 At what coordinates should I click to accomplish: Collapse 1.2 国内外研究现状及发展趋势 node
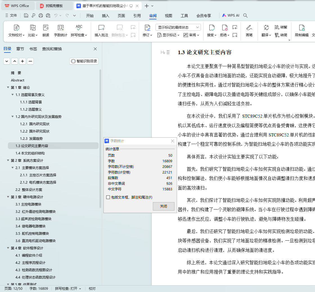[12, 117]
